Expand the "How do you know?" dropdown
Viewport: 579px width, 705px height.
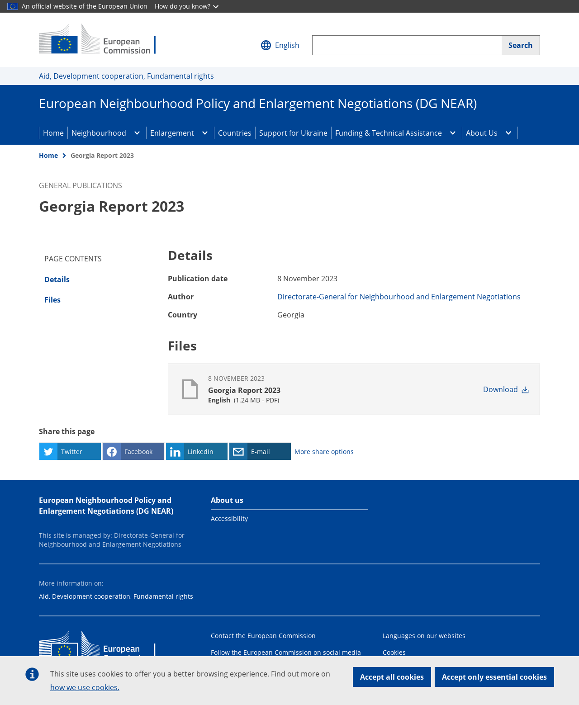187,6
